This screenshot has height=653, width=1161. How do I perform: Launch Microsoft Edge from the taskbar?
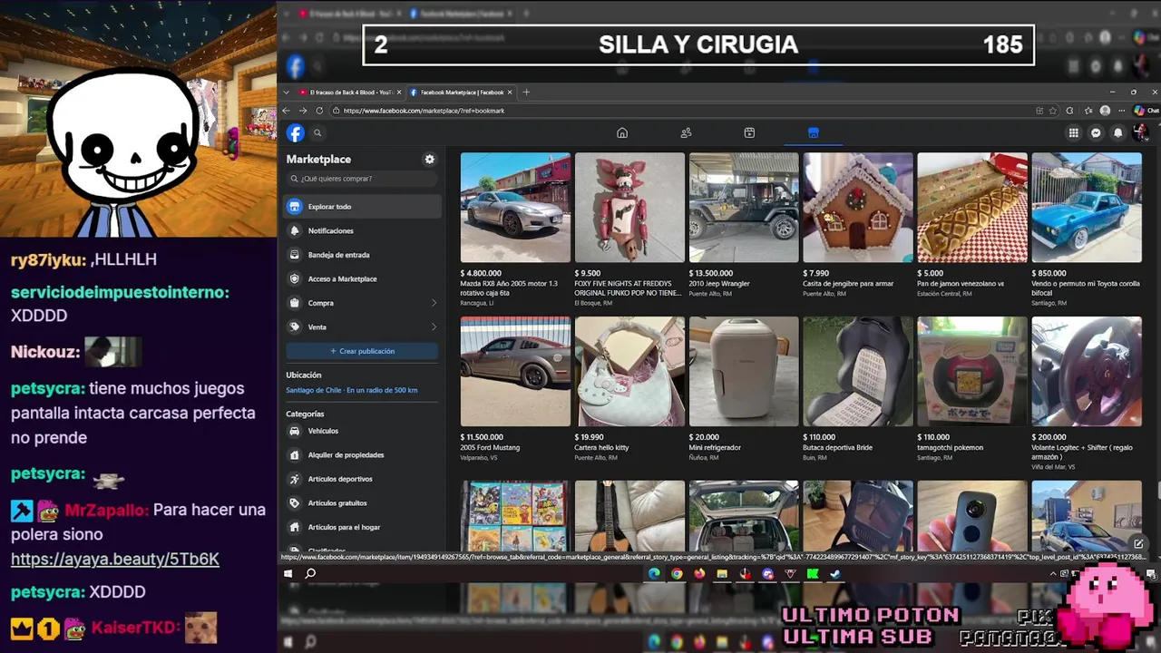click(654, 573)
